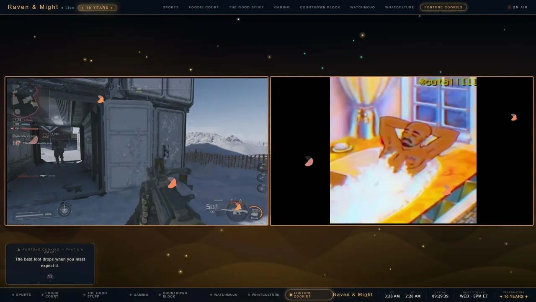
Task: Click the fortune cookie icon beside card title
Action: click(x=19, y=250)
